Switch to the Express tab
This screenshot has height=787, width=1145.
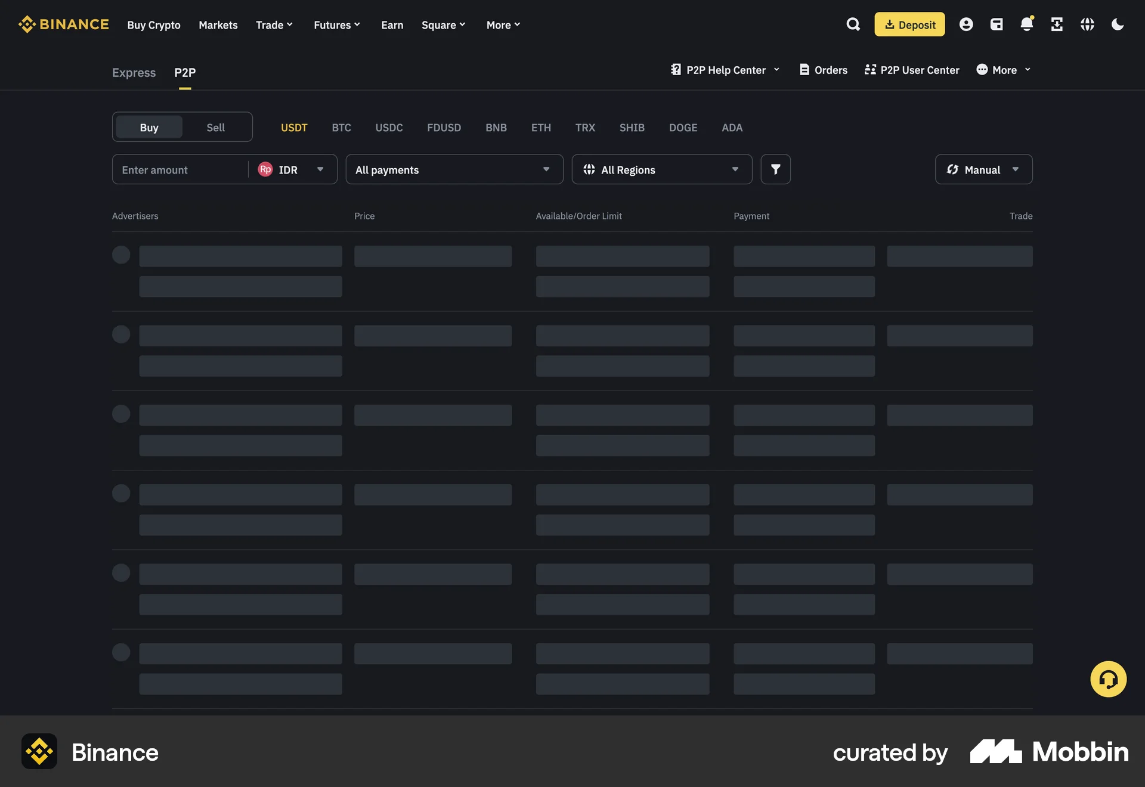pyautogui.click(x=134, y=73)
